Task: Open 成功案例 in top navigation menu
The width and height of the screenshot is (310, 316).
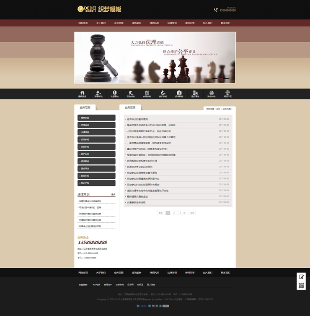Action: point(137,23)
